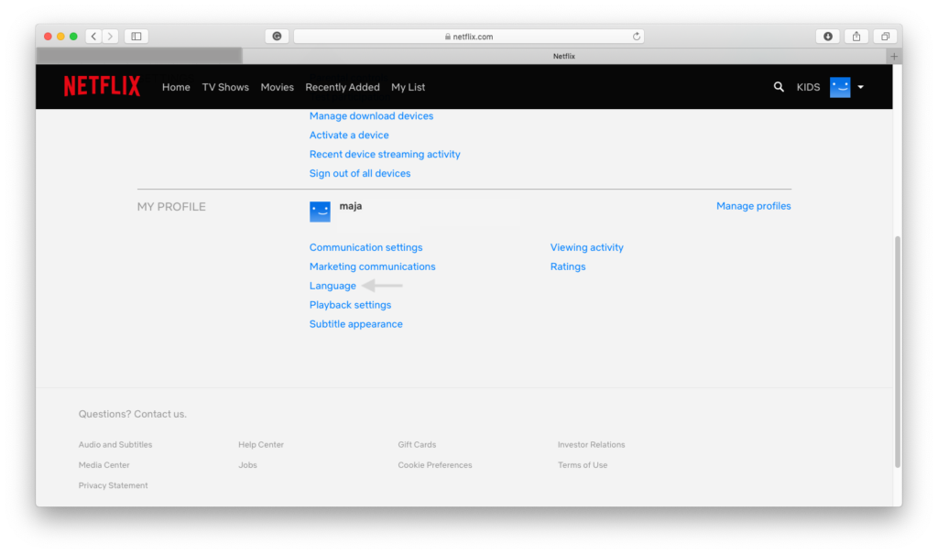
Task: Toggle Safari sidebar button
Action: point(136,37)
